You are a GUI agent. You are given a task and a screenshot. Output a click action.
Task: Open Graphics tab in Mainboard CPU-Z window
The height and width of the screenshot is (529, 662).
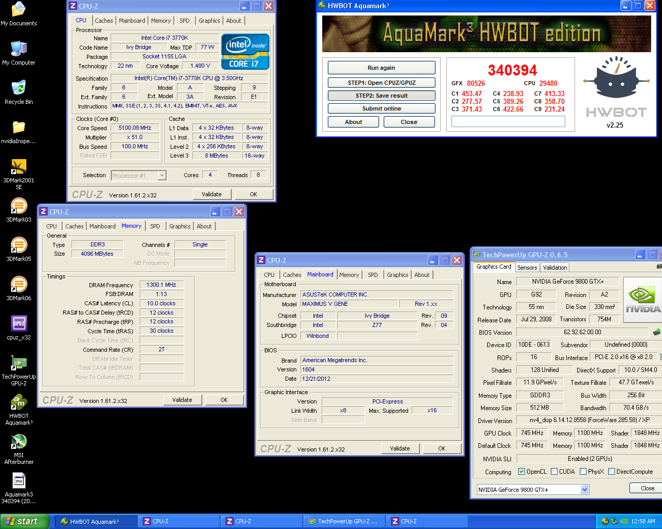tap(397, 275)
